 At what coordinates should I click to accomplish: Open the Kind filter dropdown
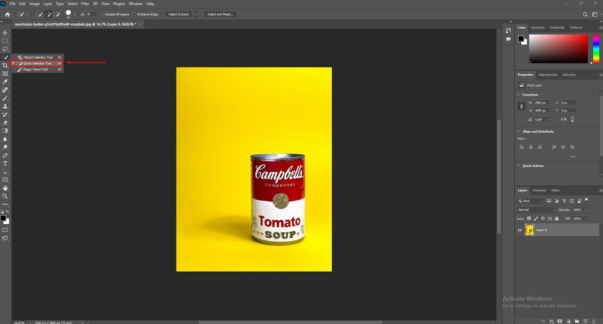point(530,201)
